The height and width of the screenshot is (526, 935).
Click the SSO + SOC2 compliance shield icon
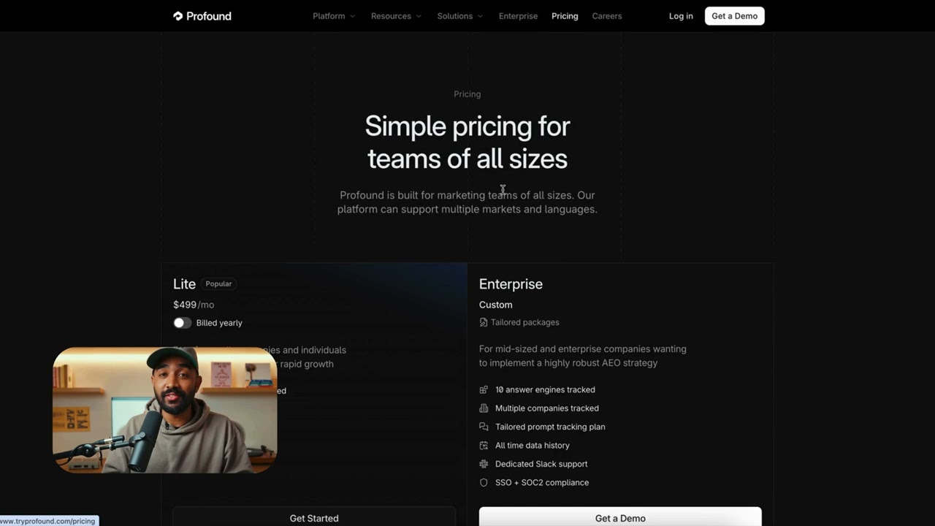click(x=484, y=483)
